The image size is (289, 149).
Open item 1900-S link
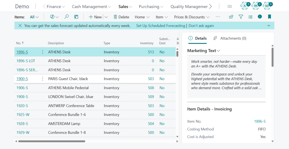click(22, 79)
